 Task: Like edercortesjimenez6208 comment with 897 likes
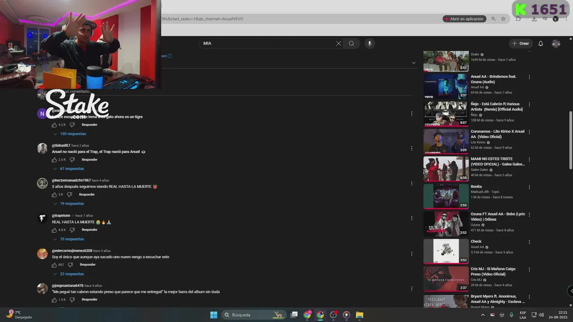(54, 265)
